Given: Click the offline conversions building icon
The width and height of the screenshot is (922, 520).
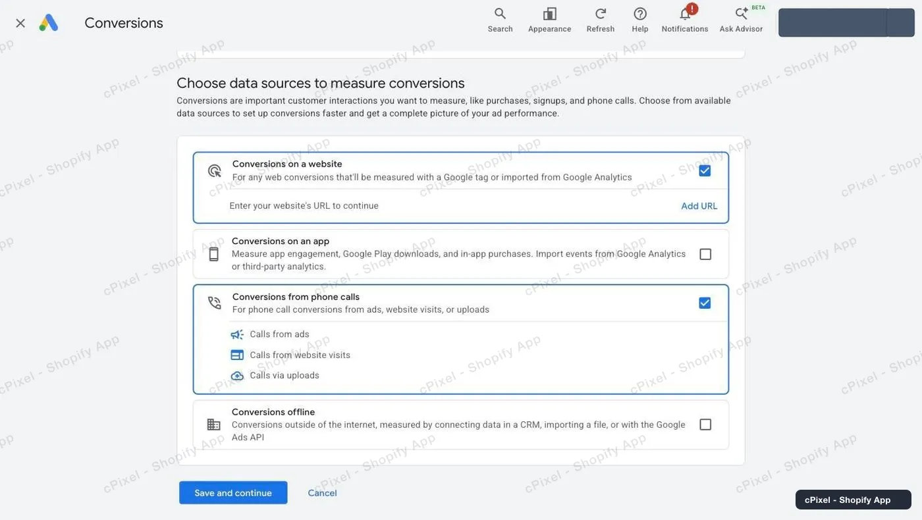Looking at the screenshot, I should (x=214, y=425).
